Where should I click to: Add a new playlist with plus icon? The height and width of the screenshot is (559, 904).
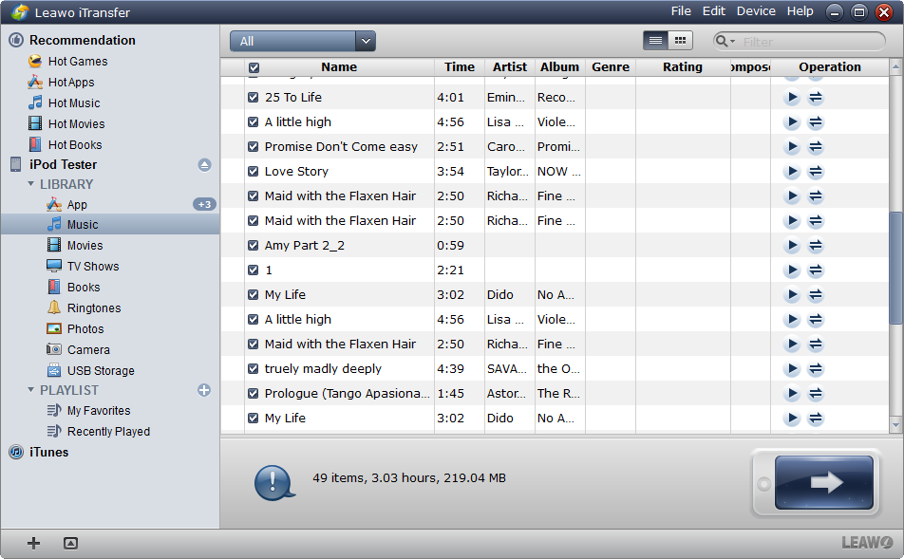click(x=204, y=390)
